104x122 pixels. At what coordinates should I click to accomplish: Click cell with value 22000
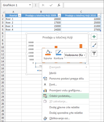tap(81, 19)
